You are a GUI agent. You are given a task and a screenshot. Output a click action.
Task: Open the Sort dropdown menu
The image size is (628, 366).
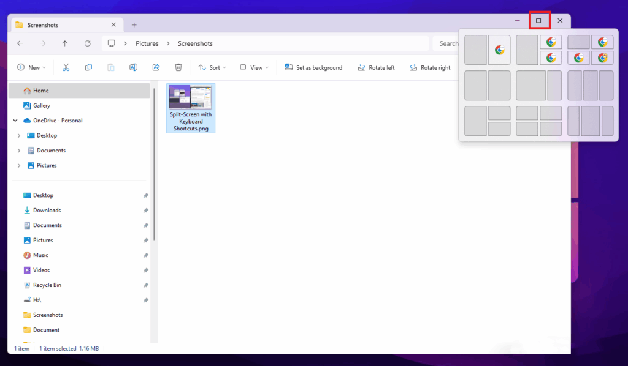212,67
